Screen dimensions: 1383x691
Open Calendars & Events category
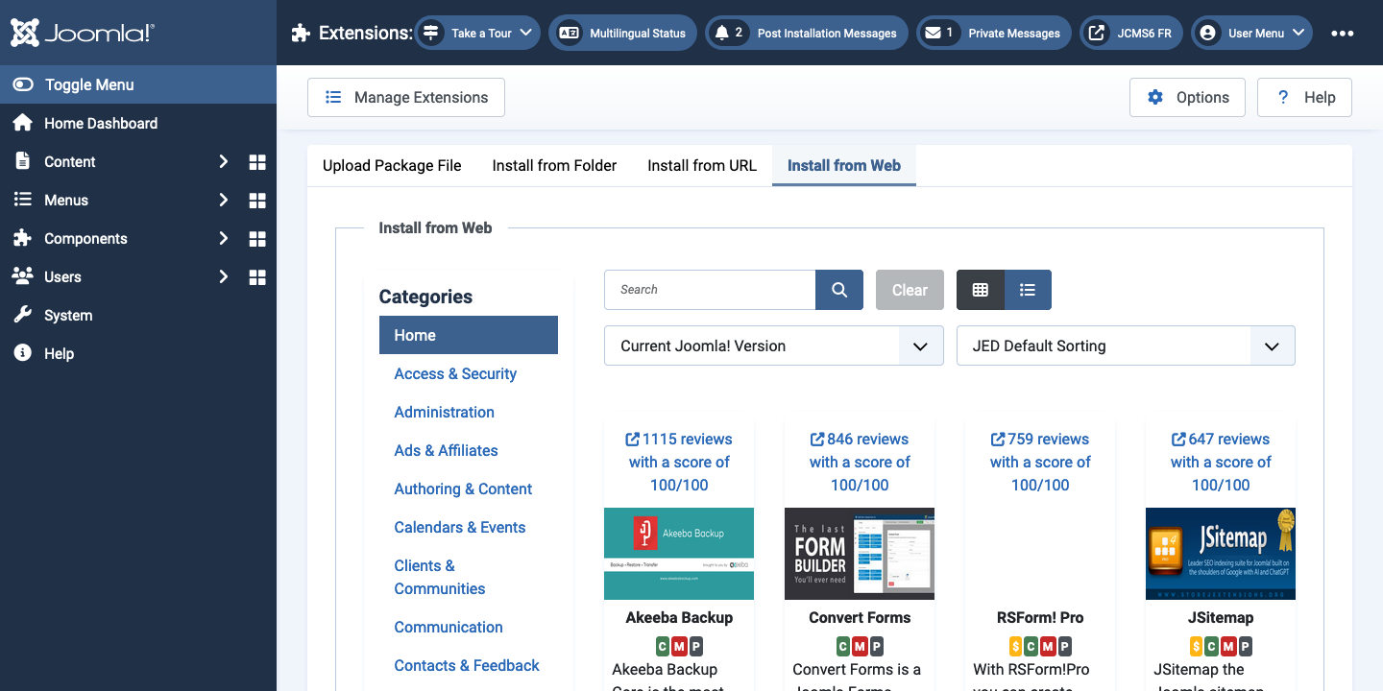point(460,527)
